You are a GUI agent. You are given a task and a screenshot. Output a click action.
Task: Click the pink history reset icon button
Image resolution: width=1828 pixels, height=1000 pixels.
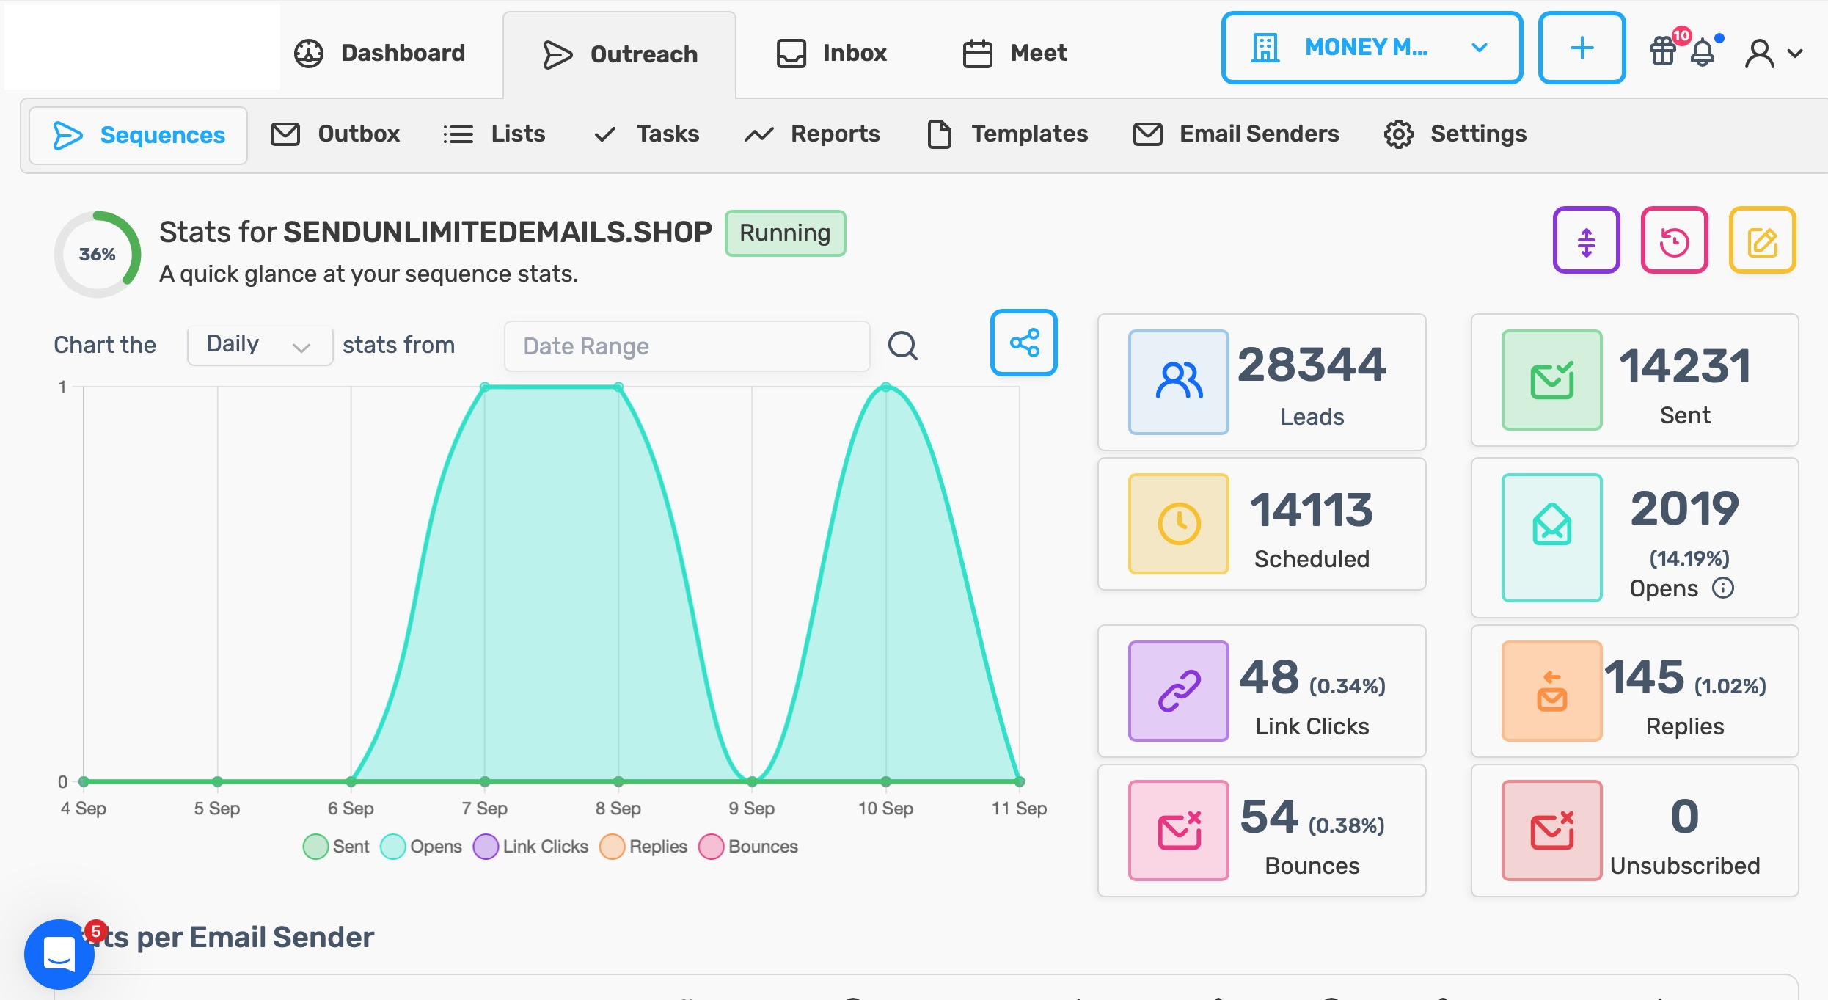point(1674,241)
